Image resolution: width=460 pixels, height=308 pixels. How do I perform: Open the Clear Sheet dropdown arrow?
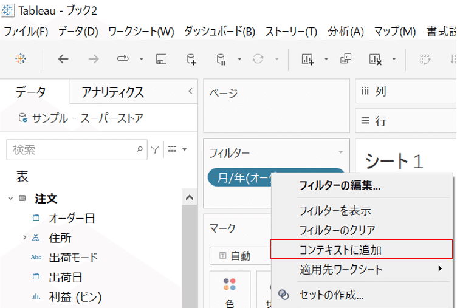[394, 60]
